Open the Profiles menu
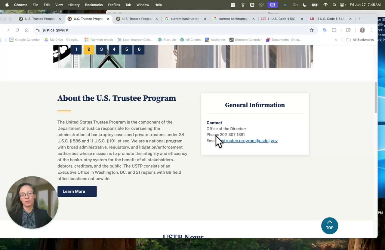The height and width of the screenshot is (250, 385). (114, 5)
